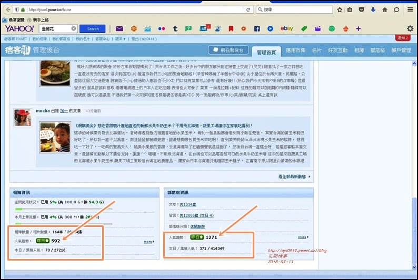Click the red bookmark ribbon icon
Screen dimensions: 418x280
click(231, 28)
